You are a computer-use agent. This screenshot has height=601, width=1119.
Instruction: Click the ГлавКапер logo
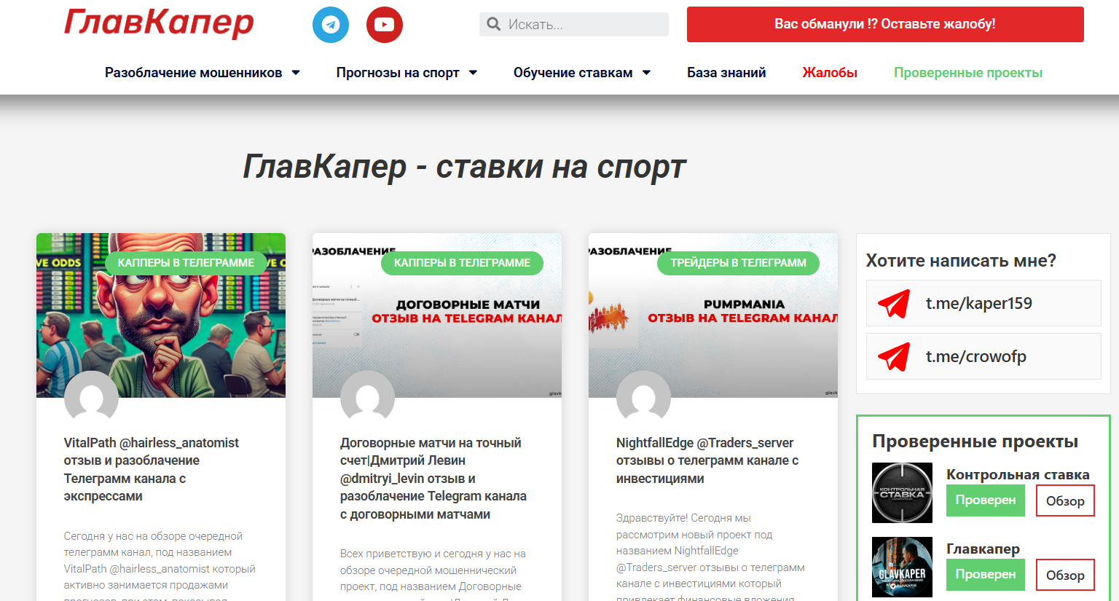(x=159, y=24)
